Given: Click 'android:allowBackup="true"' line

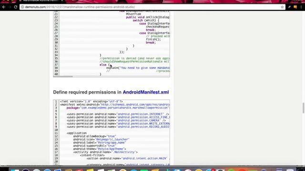Looking at the screenshot, I should 95,136.
